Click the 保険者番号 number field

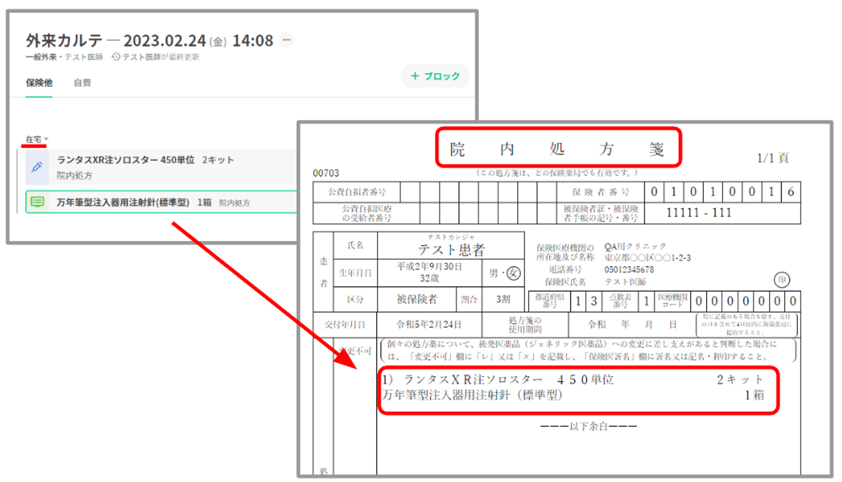722,192
